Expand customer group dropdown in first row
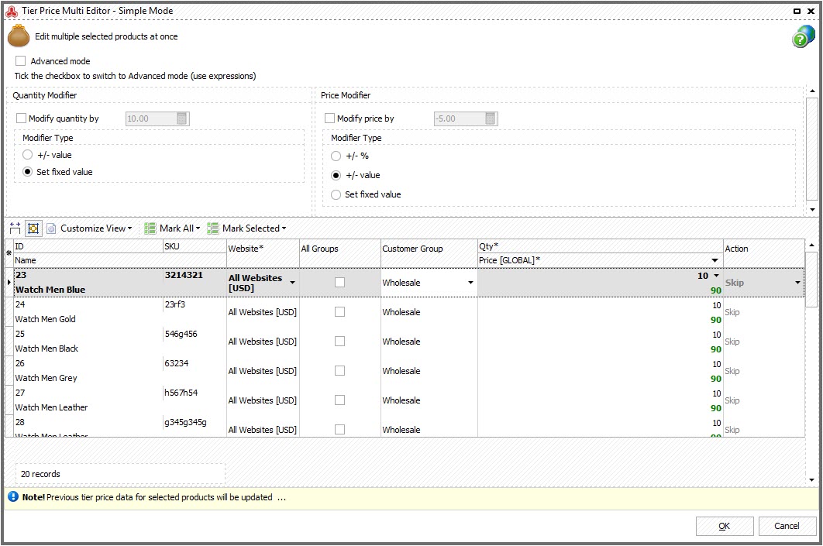 click(470, 283)
